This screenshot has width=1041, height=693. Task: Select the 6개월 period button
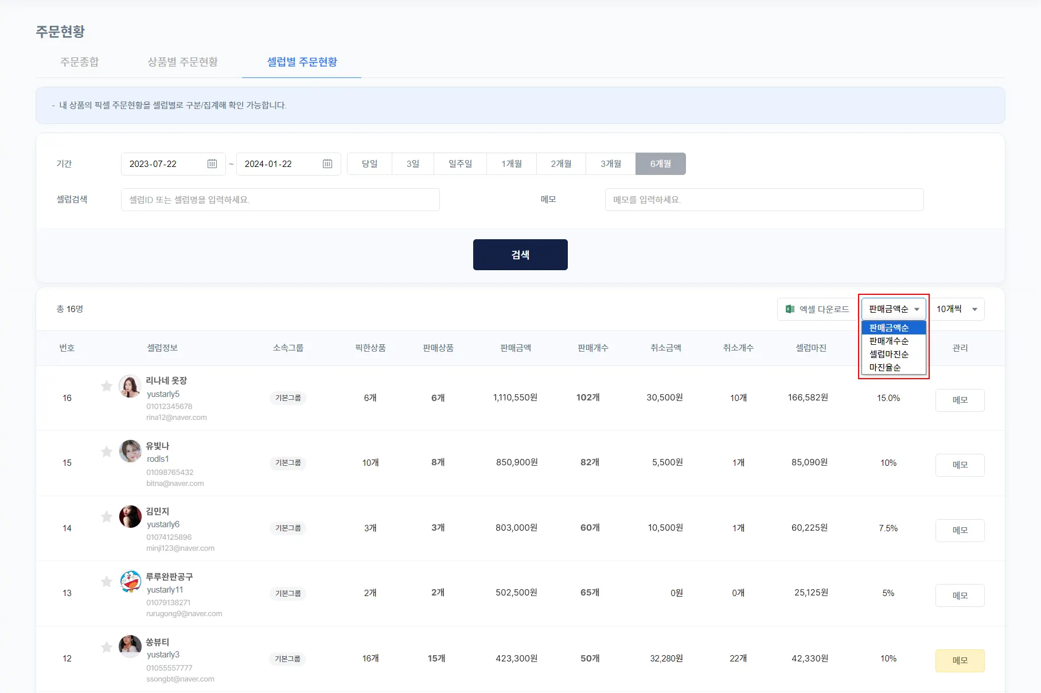coord(661,163)
